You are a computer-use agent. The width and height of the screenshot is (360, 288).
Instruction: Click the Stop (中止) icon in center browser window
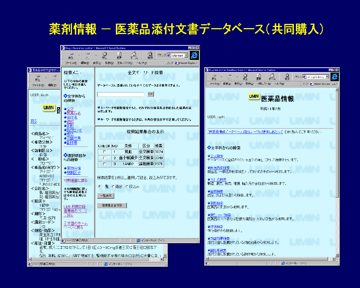click(x=105, y=55)
